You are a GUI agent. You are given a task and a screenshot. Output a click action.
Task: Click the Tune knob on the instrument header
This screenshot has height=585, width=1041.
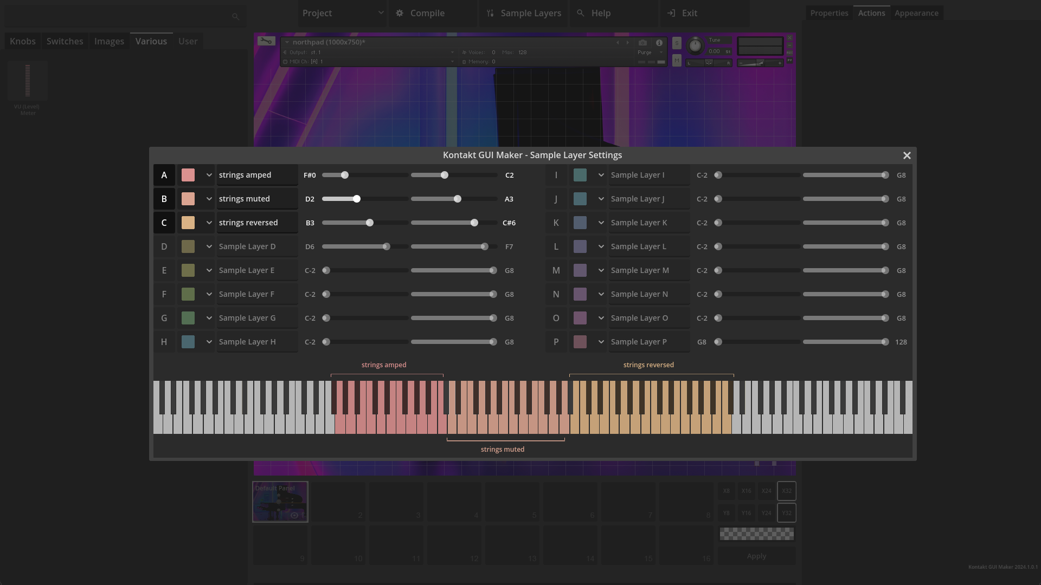[x=695, y=45]
